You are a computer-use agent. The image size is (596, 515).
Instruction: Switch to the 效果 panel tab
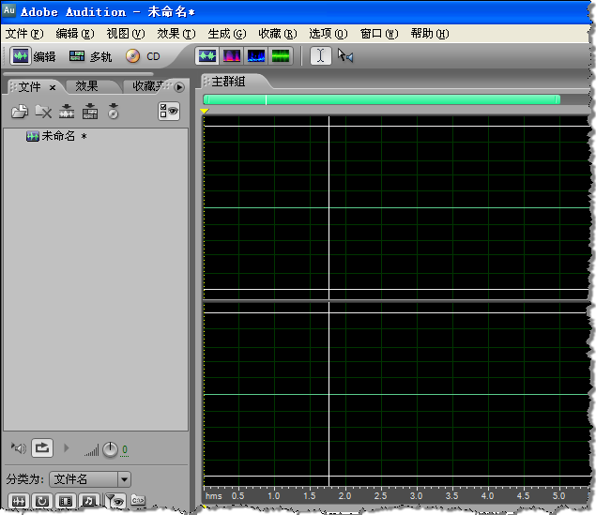click(87, 86)
